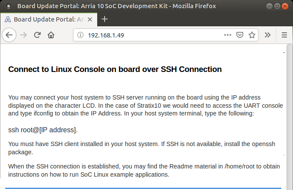Expand the toolbar overflow chevron
The height and width of the screenshot is (190, 293).
coord(268,35)
